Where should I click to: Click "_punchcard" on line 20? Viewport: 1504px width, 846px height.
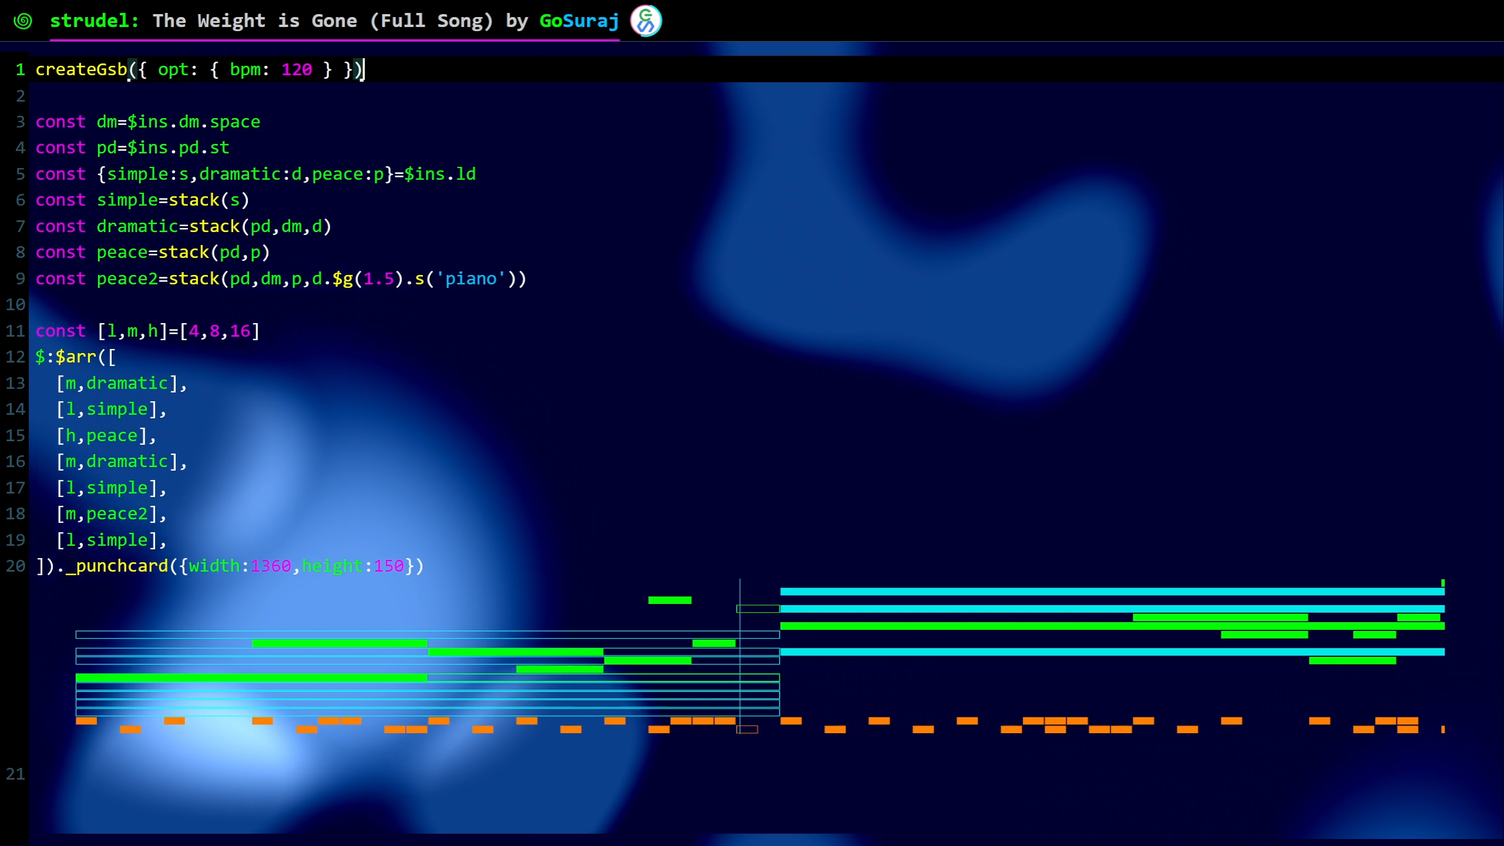[x=117, y=566]
